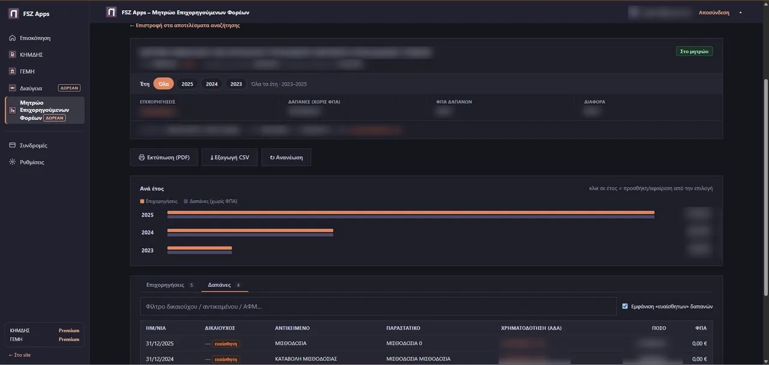Click the 2024 orange Επιχορηγήσεις bar
This screenshot has width=769, height=365.
251,230
